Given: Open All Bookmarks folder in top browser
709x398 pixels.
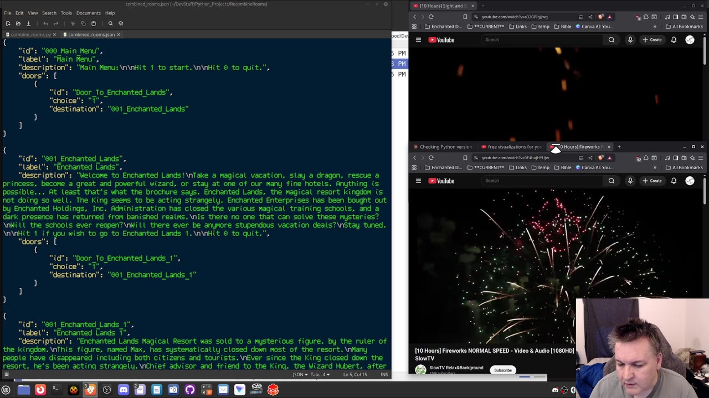Looking at the screenshot, I should coord(684,27).
